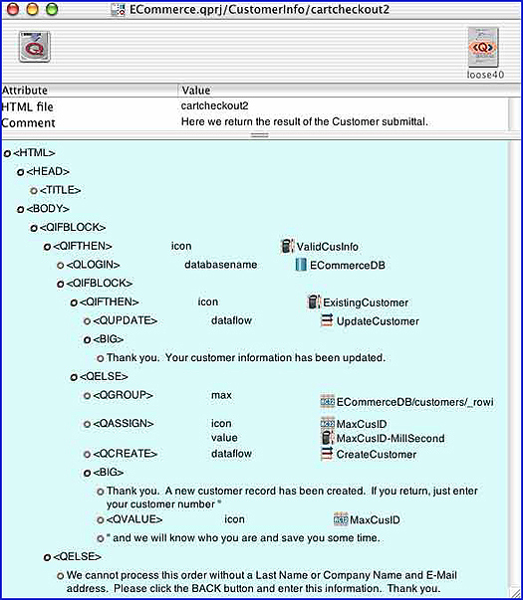523x600 pixels.
Task: Toggle the outer QIFBLOCK node bullet
Action: tap(34, 228)
